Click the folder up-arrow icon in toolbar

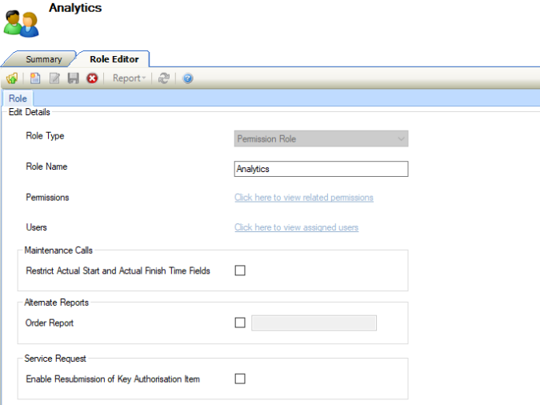(x=12, y=78)
